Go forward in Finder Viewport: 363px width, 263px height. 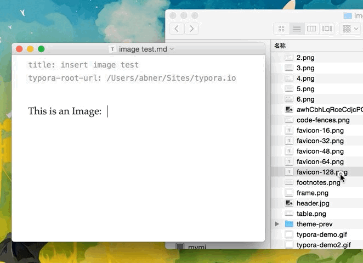pos(191,29)
